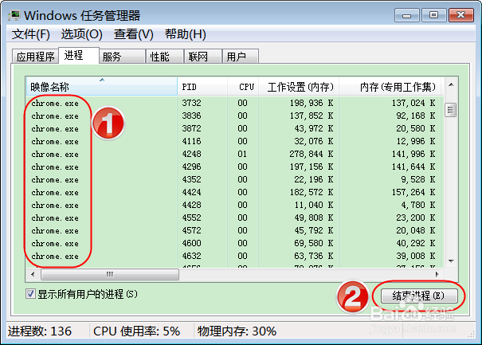The image size is (482, 345).
Task: Sort by the PID column header
Action: 202,86
